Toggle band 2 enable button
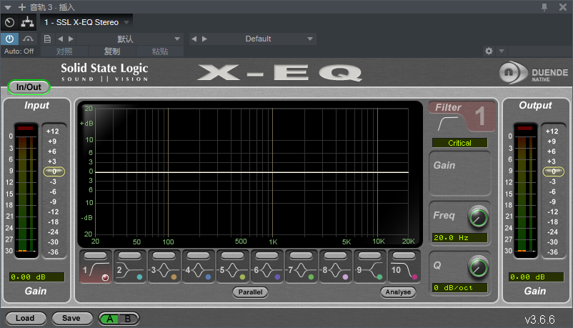 tap(130, 256)
